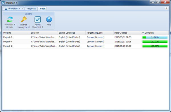Open About Wordfast 4 icon
The width and height of the screenshot is (171, 112).
tap(38, 19)
